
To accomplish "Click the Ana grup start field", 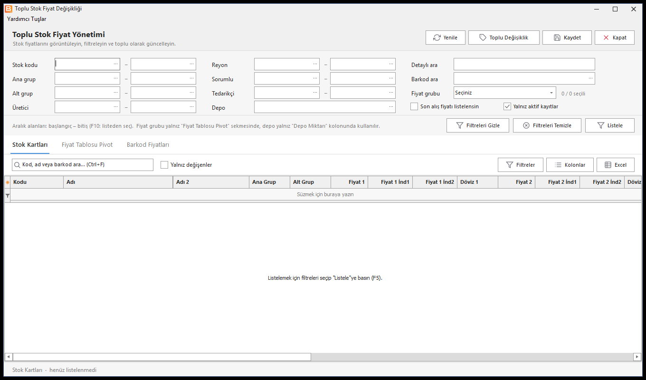I will coord(87,78).
